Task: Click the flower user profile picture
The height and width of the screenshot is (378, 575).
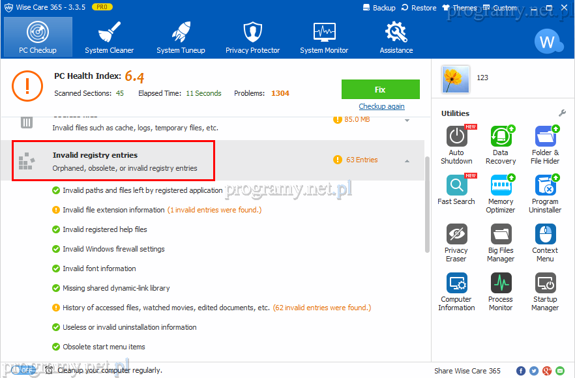Action: (x=455, y=79)
